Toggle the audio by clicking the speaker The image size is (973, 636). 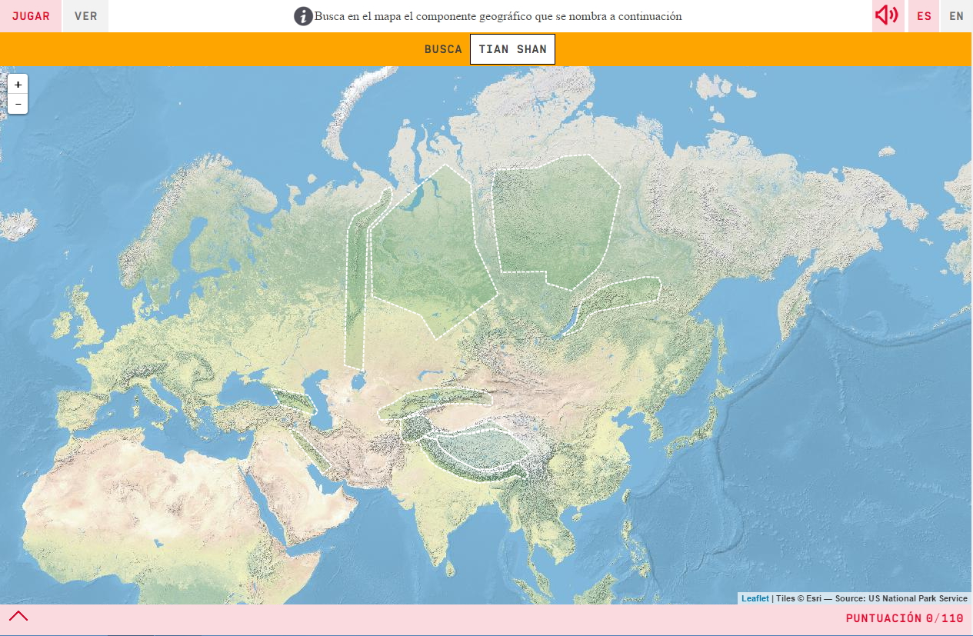click(887, 14)
